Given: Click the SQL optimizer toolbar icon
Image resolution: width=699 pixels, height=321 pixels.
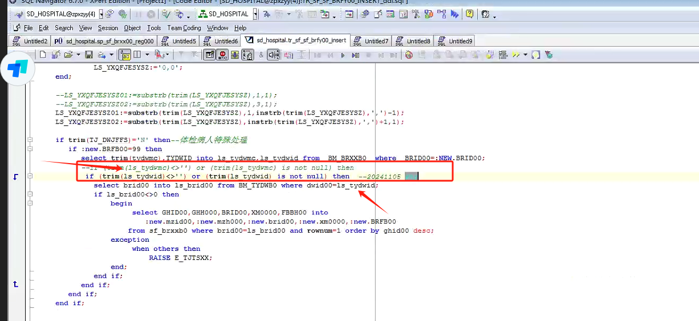Looking at the screenshot, I should pyautogui.click(x=415, y=14).
